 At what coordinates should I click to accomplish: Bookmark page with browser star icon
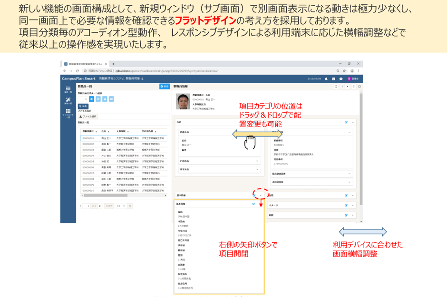344,70
